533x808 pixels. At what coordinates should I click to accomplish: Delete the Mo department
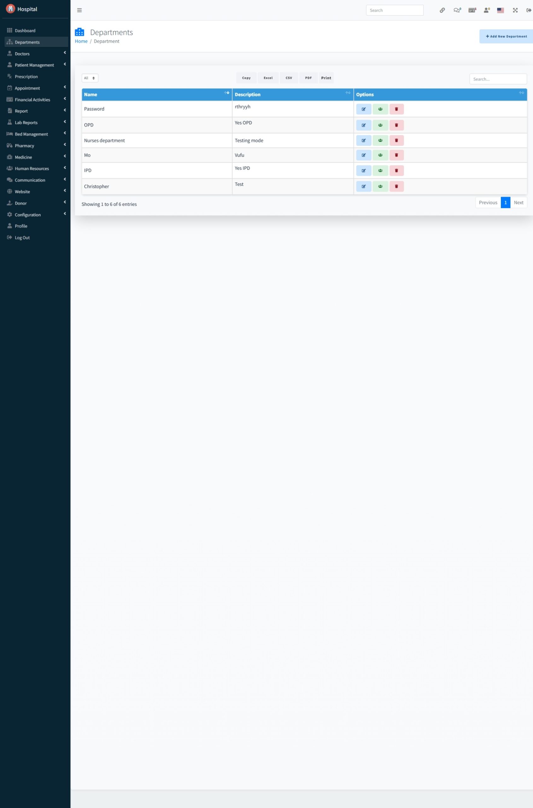(396, 155)
